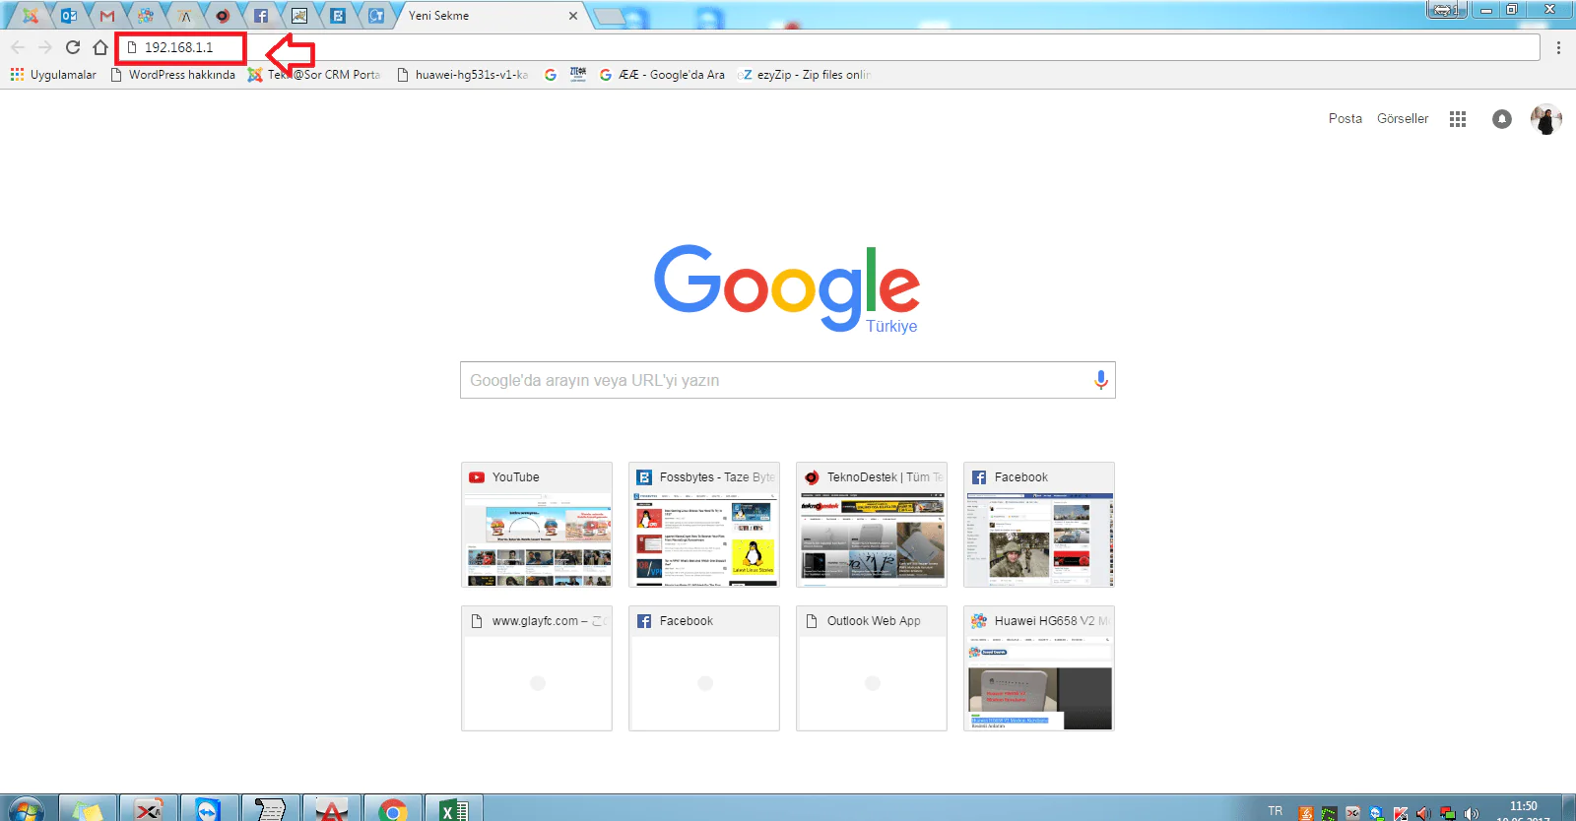
Task: Open the Görseller images link
Action: 1403,118
